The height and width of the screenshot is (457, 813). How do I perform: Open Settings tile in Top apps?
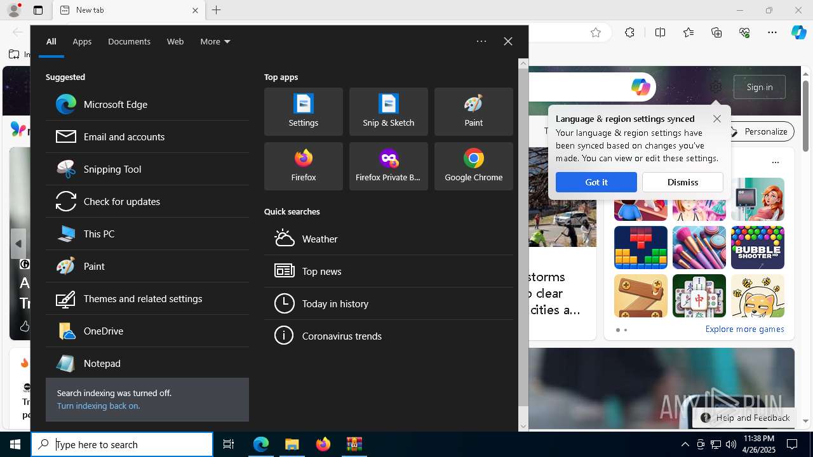tap(304, 112)
